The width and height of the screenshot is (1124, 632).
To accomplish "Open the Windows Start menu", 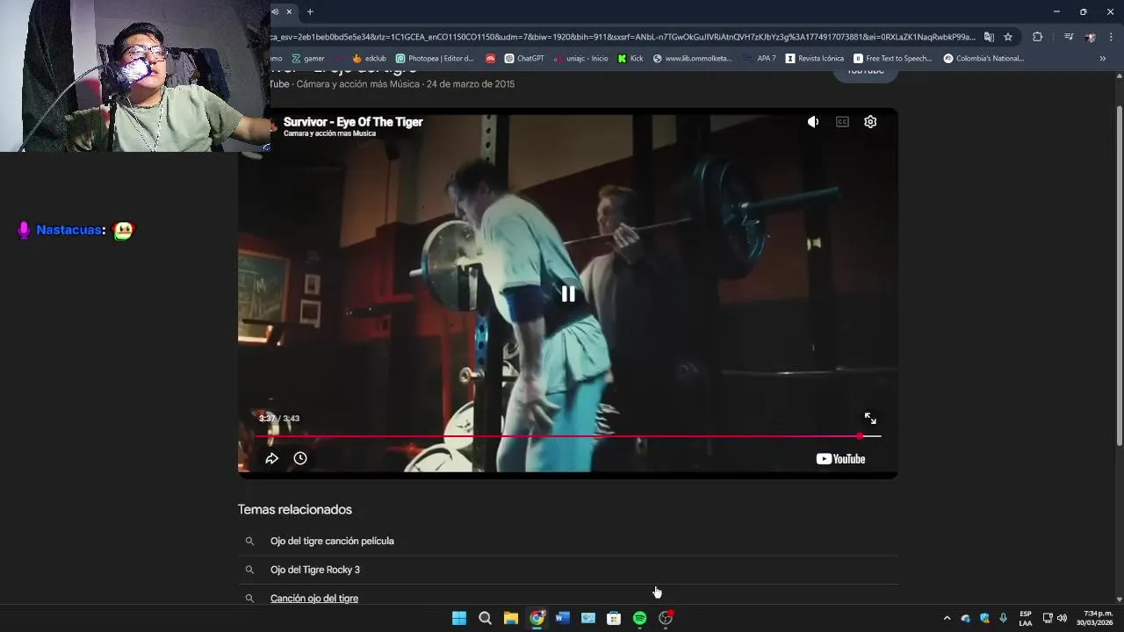I will tap(459, 618).
